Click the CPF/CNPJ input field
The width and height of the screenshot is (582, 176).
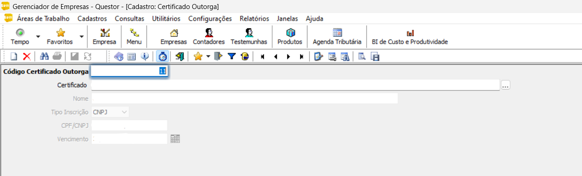[129, 125]
